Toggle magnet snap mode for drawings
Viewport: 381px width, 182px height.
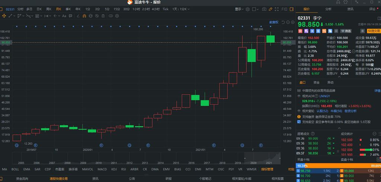84,16
